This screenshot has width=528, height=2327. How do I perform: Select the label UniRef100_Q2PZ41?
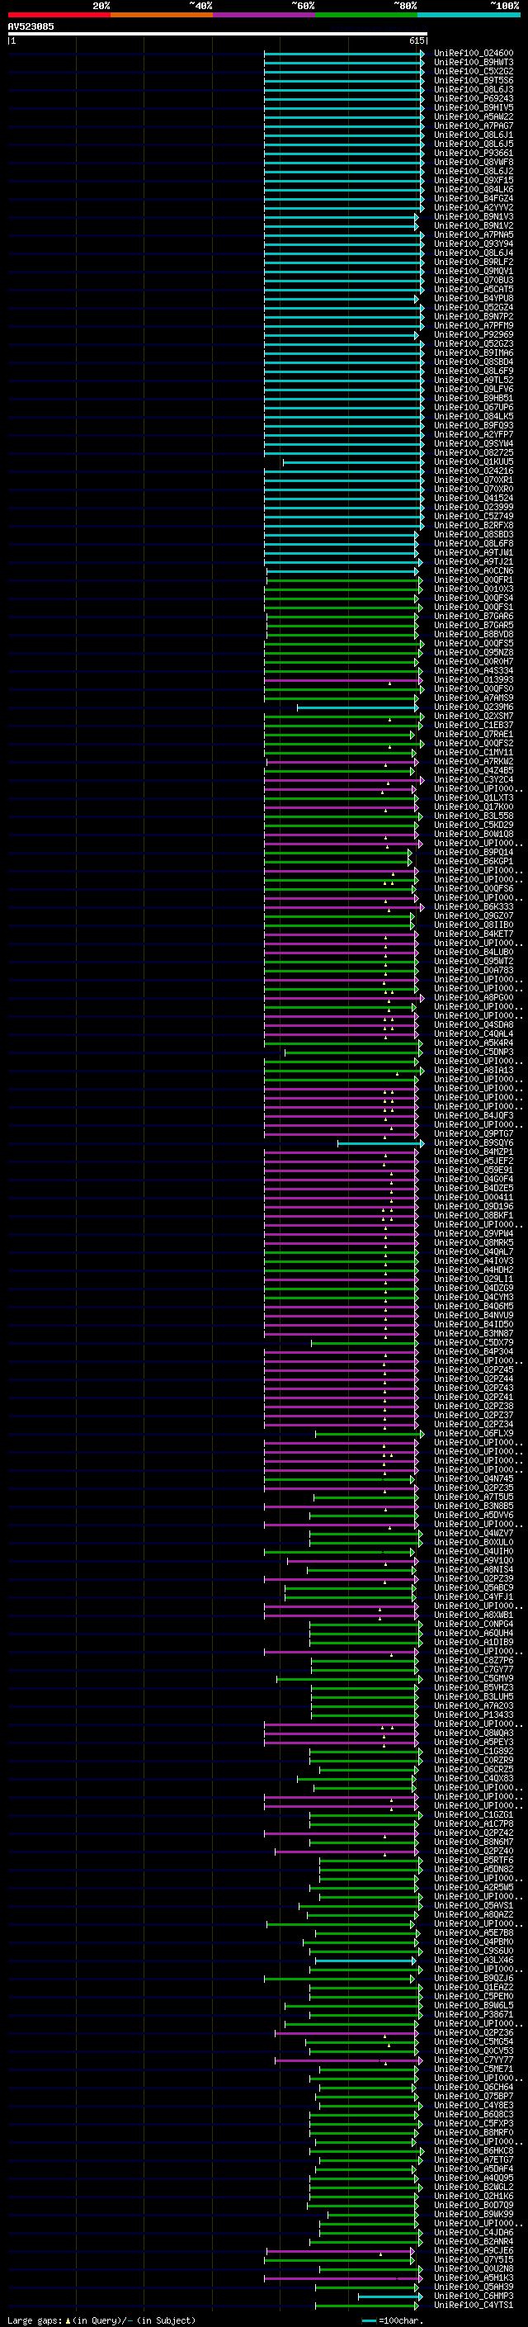474,1398
